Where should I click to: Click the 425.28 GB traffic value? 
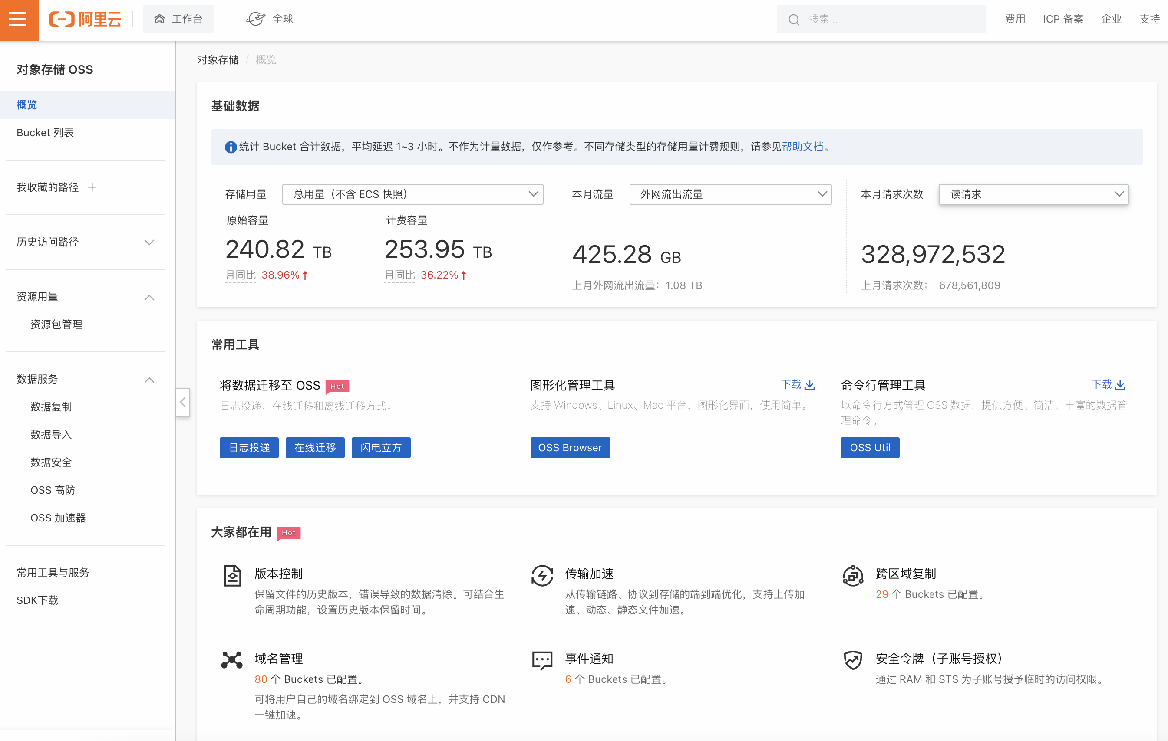coord(627,255)
